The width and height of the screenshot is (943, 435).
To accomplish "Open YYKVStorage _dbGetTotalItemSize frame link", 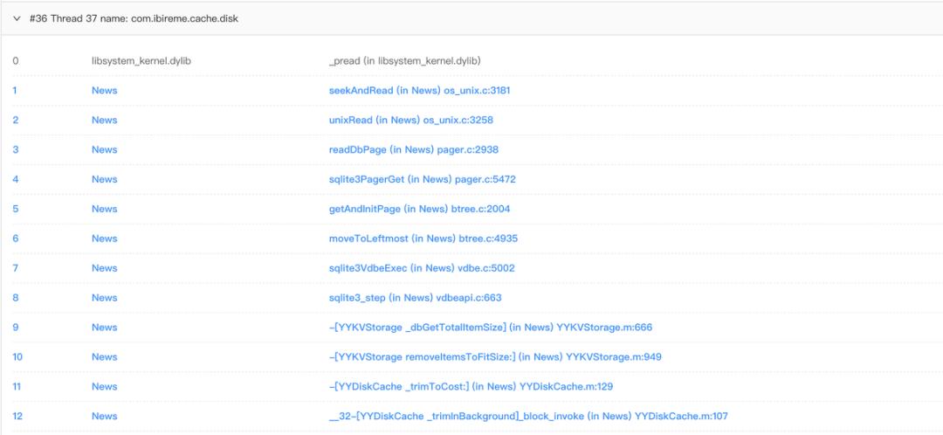I will [491, 328].
